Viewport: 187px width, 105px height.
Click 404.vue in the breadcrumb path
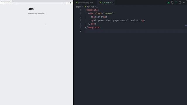coord(90,7)
